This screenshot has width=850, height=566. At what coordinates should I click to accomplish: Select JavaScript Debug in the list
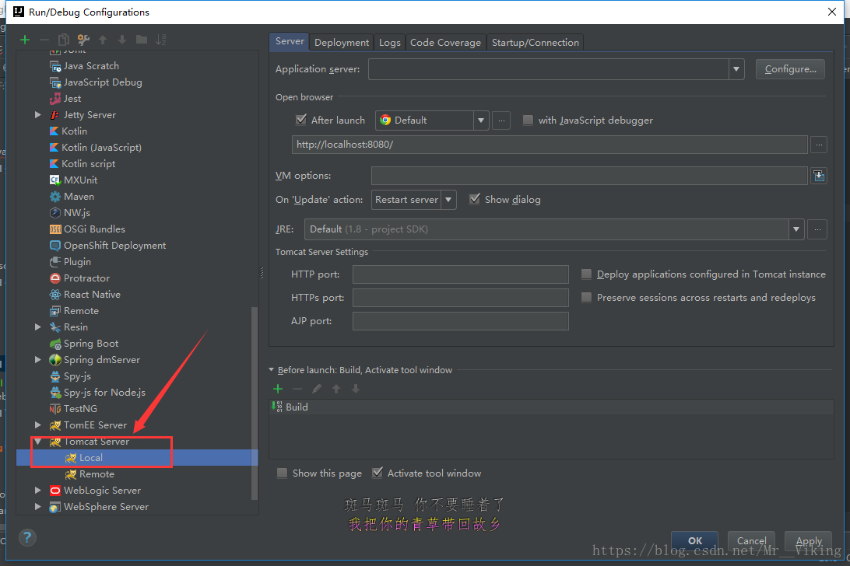(x=103, y=82)
